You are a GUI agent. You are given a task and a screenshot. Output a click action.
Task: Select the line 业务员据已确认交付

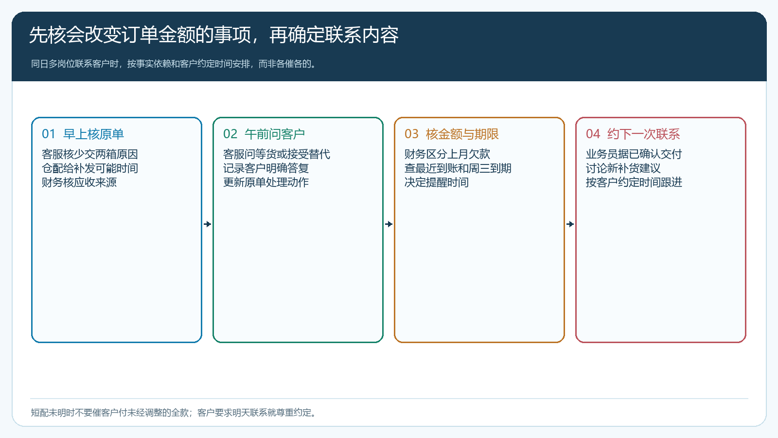coord(634,154)
